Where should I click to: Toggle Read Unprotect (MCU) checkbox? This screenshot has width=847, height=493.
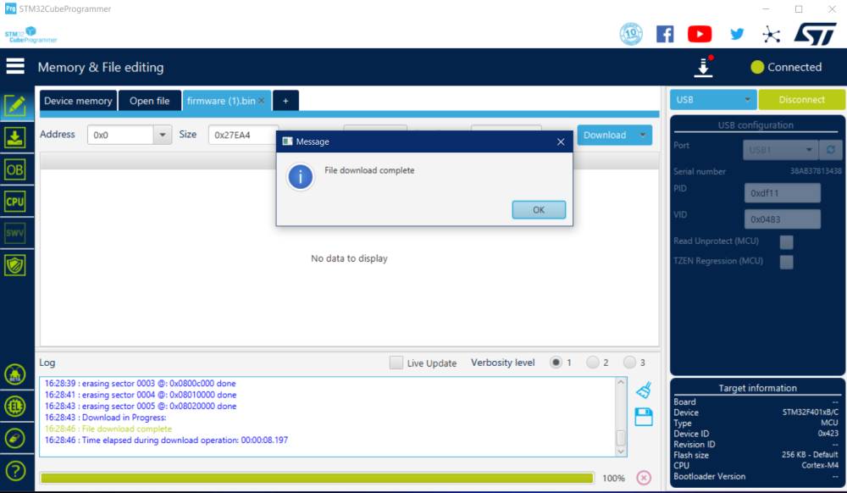pyautogui.click(x=787, y=241)
